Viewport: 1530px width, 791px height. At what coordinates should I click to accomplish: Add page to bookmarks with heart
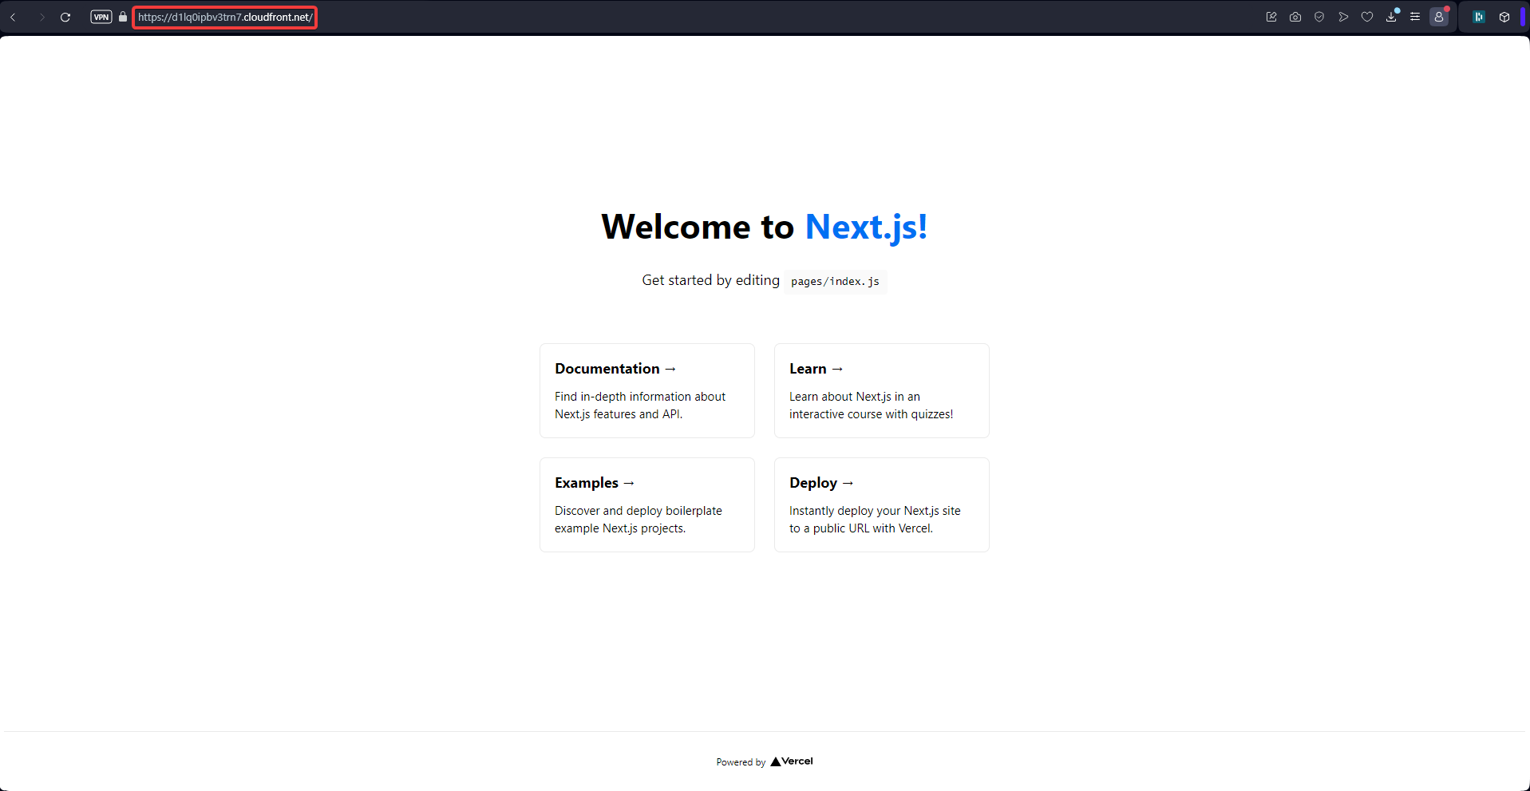1367,17
